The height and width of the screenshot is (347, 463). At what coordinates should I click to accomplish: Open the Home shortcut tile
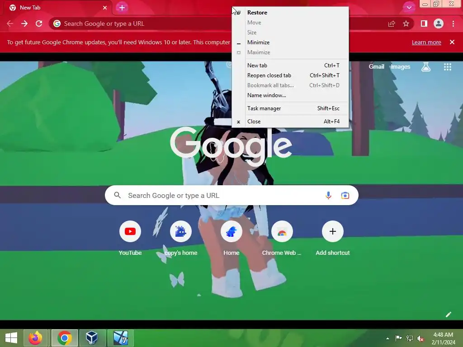coord(231,238)
